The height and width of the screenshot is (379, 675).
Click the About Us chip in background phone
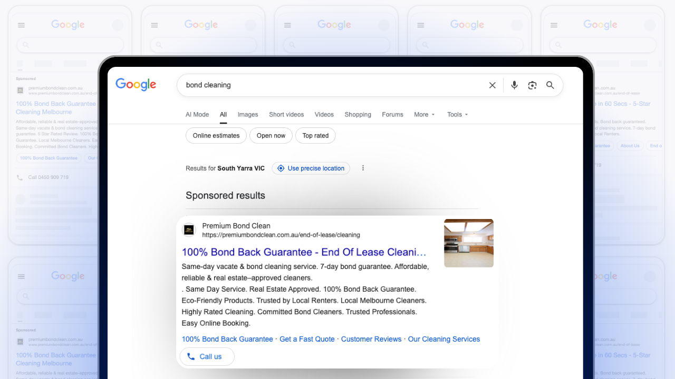click(630, 146)
